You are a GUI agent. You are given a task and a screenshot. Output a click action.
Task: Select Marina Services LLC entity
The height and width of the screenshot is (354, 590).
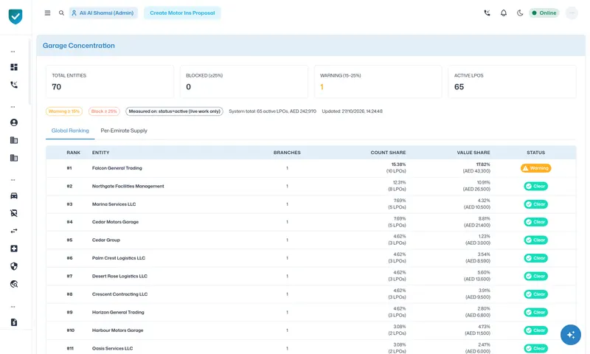114,204
